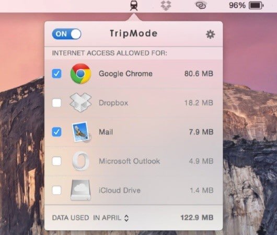Turn off the TripMode ON switch
This screenshot has width=277, height=235.
point(66,34)
